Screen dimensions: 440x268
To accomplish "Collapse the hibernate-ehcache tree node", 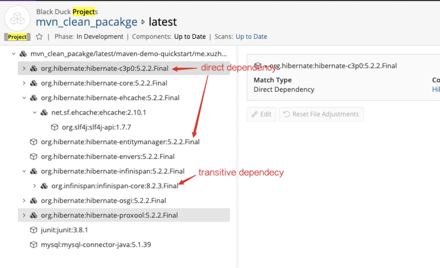I will tap(24, 98).
